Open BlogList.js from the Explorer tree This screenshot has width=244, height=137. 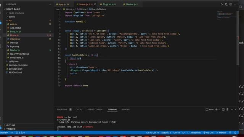[x=15, y=32]
